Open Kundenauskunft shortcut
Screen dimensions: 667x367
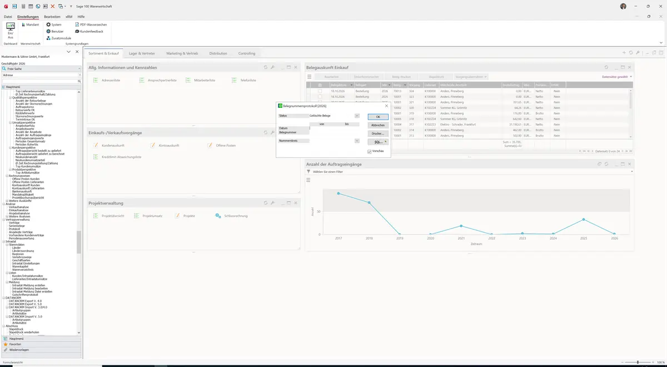(x=109, y=145)
